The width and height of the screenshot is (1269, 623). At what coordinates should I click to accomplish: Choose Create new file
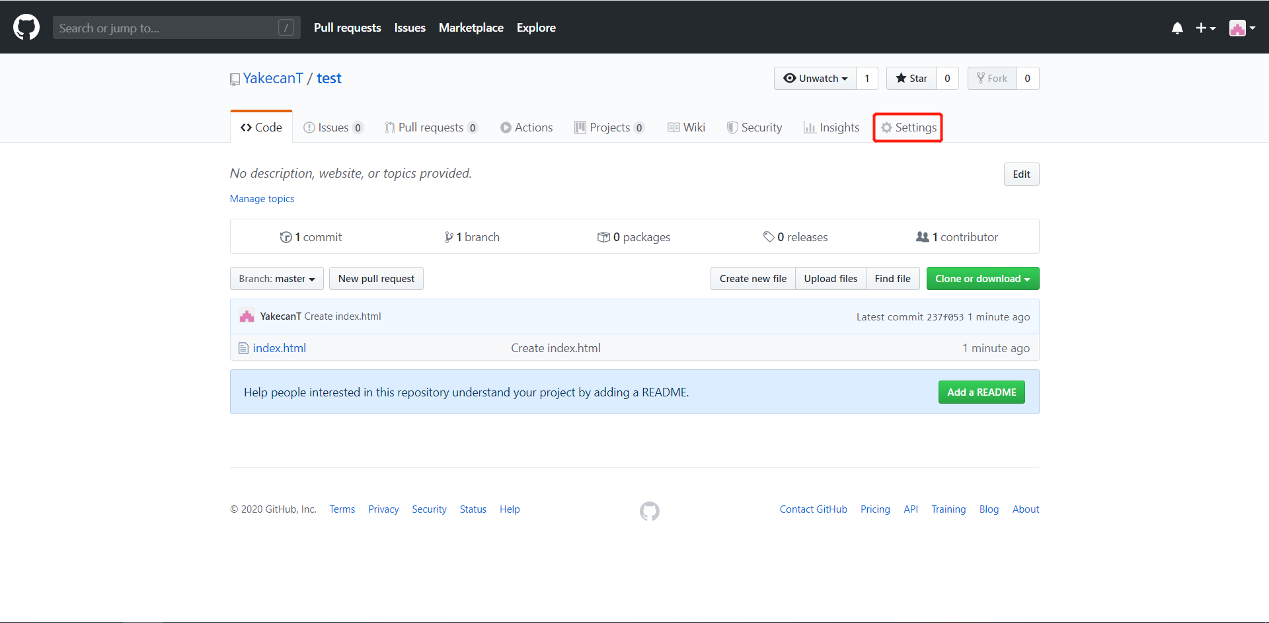coord(753,279)
